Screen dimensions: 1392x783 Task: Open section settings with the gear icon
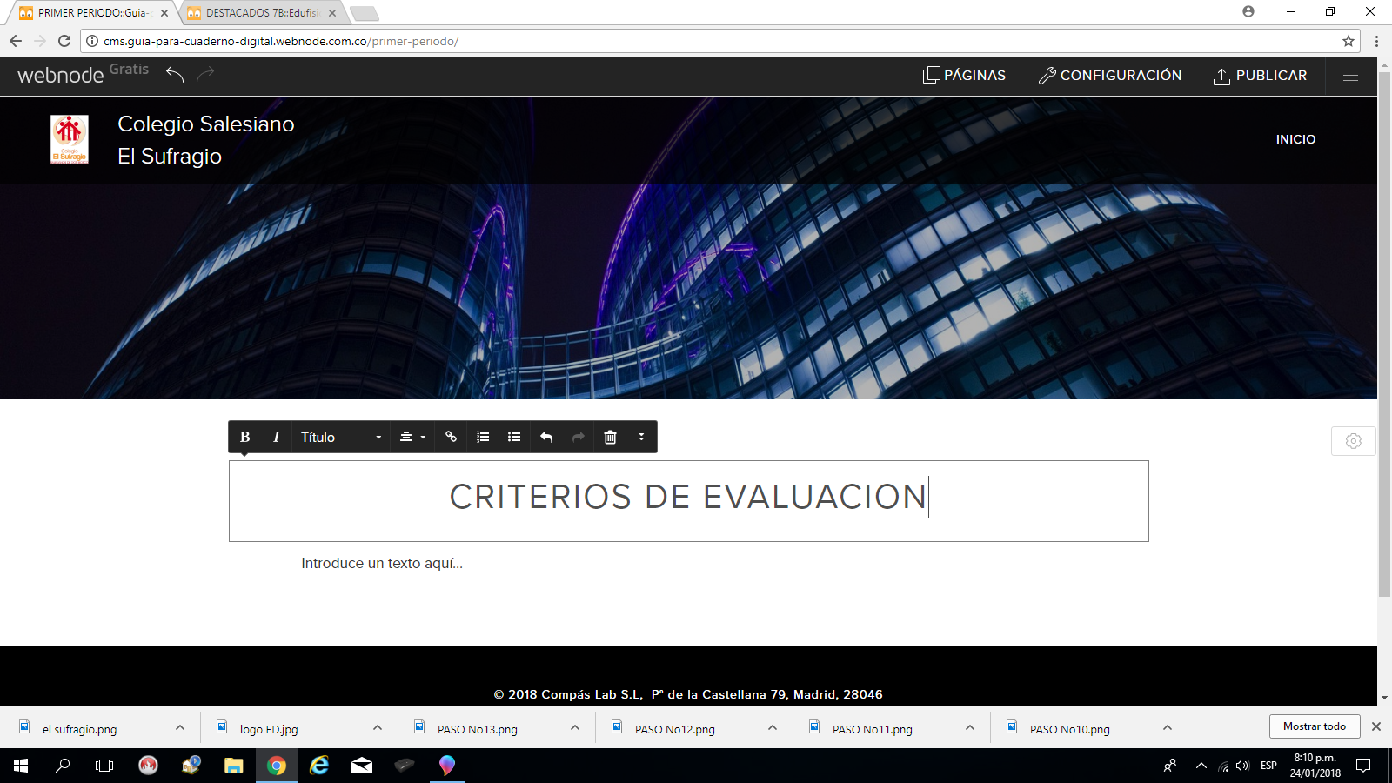pyautogui.click(x=1353, y=441)
